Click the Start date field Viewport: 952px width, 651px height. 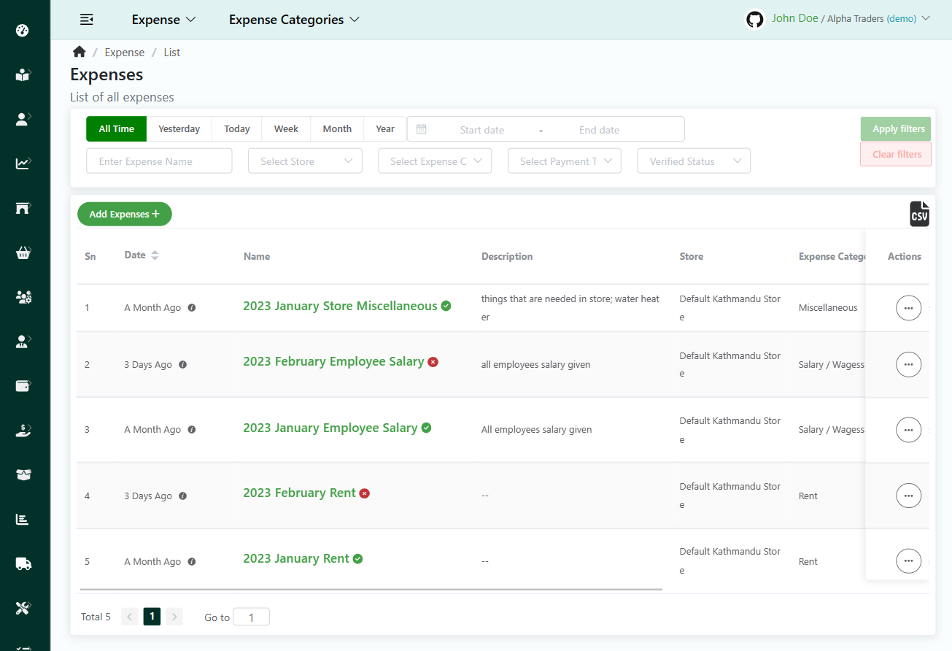pos(482,130)
